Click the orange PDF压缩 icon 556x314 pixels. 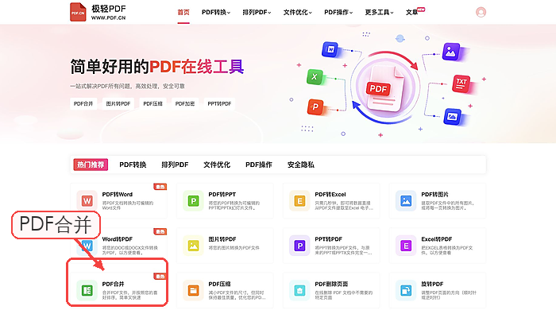(193, 290)
